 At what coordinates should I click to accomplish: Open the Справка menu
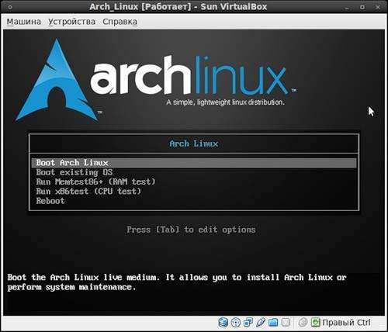(x=120, y=22)
